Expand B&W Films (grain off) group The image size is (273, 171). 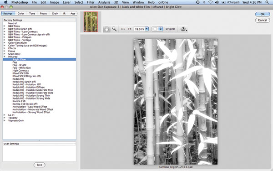coord(5,29)
